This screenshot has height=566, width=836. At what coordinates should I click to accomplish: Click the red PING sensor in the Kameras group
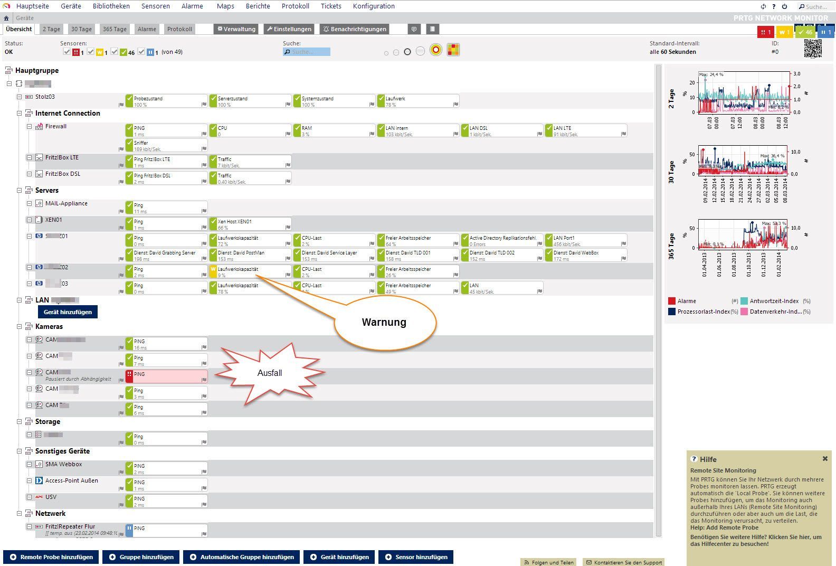click(x=166, y=376)
